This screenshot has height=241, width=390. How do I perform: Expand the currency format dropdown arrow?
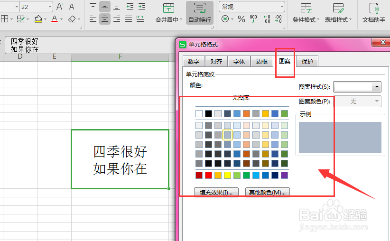click(x=232, y=19)
